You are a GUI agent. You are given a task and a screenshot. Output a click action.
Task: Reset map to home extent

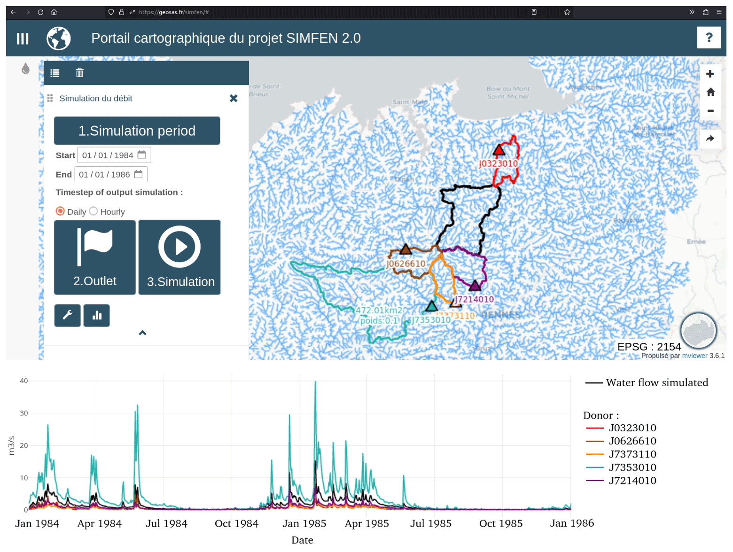710,92
